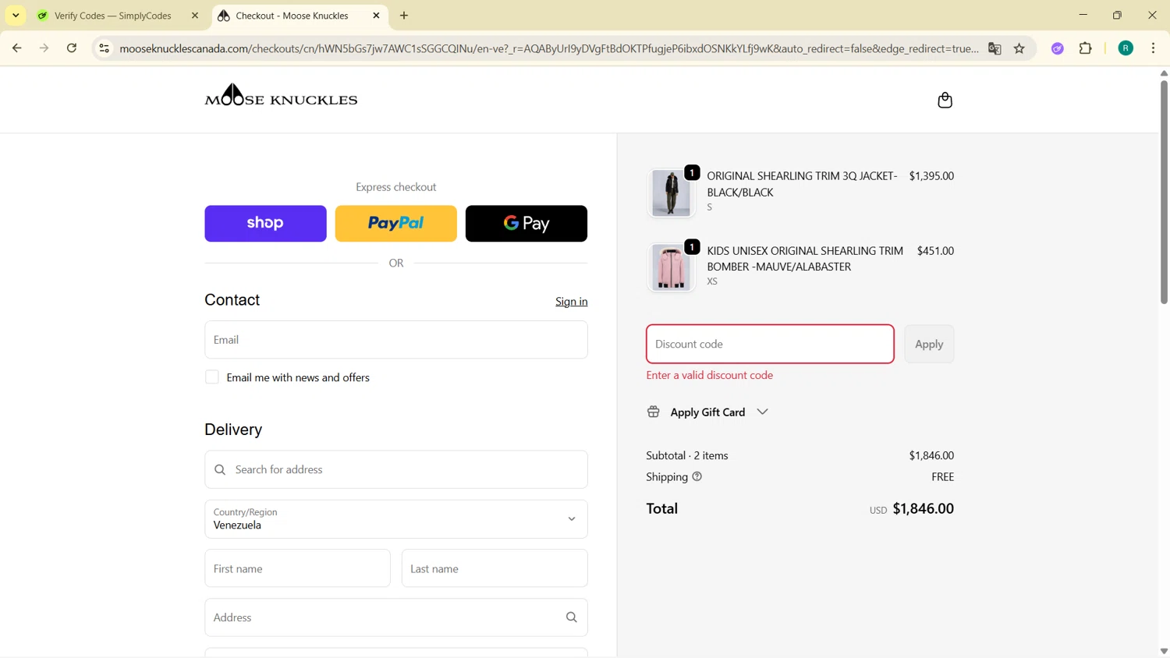View site information icon in address bar
The width and height of the screenshot is (1170, 658).
(104, 48)
